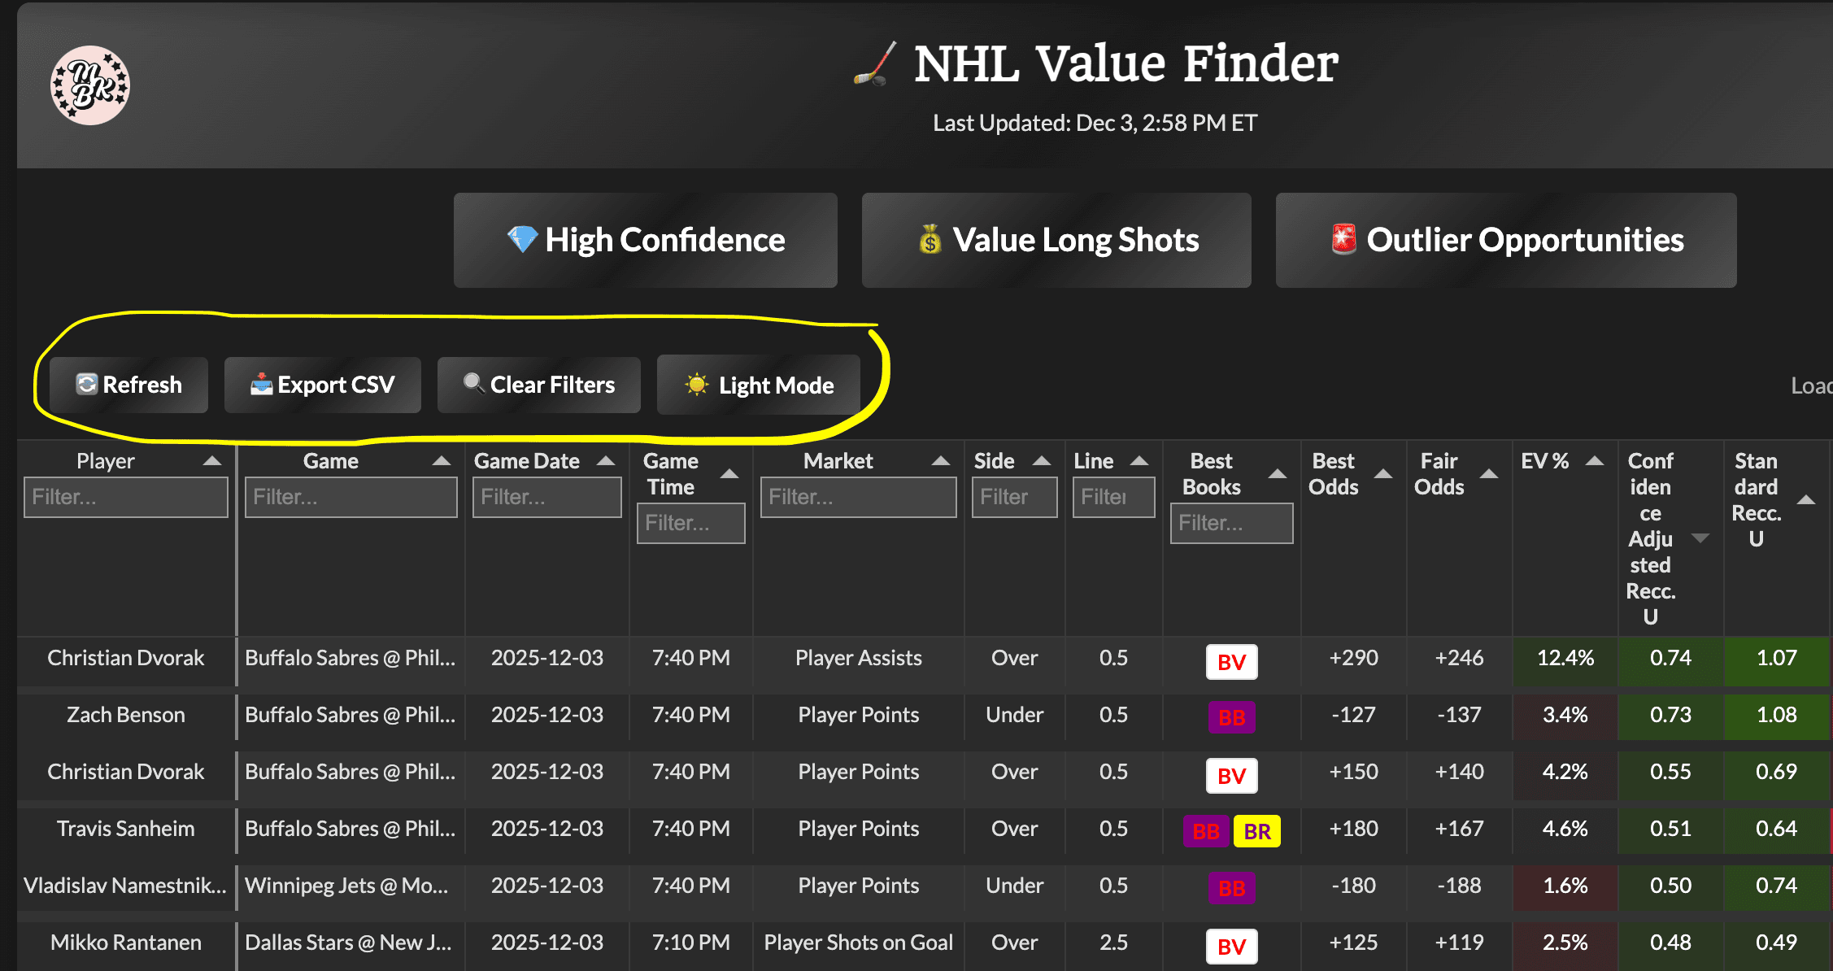Click BV badge in Mikko Rantanen row
Viewport: 1833px width, 971px height.
coord(1231,947)
